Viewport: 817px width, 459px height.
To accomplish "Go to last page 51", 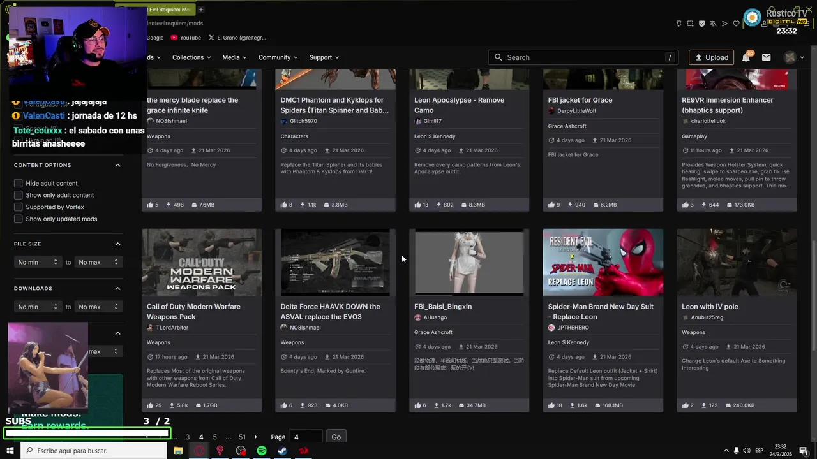I will [242, 437].
